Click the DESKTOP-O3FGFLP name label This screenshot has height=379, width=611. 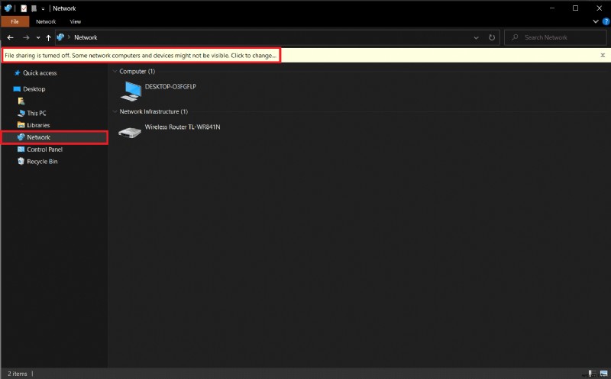pyautogui.click(x=170, y=86)
